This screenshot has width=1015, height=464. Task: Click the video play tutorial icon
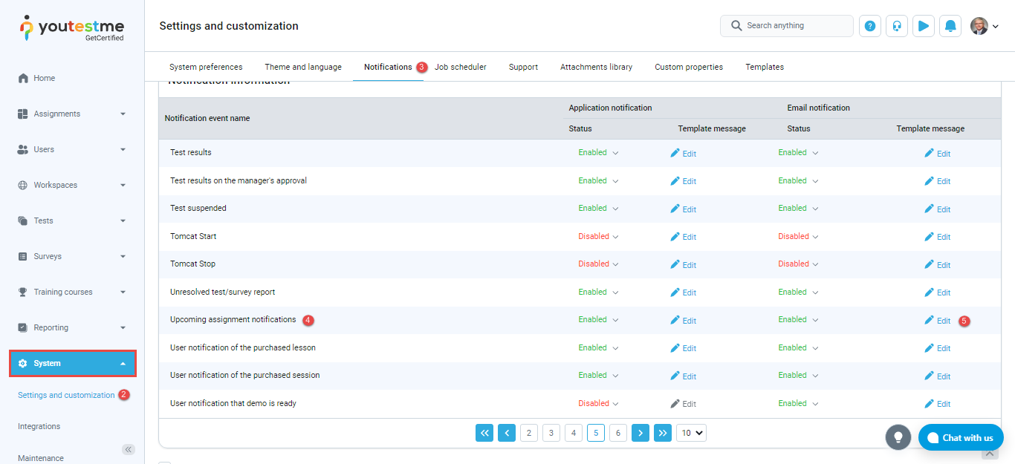point(924,26)
